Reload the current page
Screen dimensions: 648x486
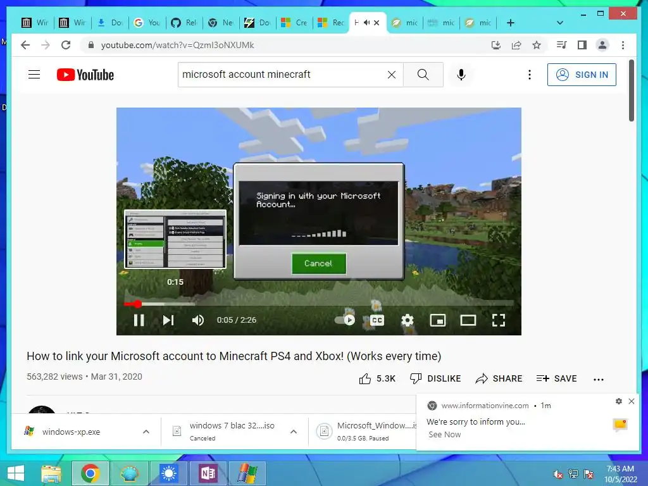66,45
